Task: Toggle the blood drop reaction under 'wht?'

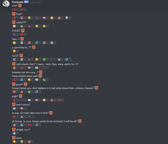Action: (x=15, y=10)
